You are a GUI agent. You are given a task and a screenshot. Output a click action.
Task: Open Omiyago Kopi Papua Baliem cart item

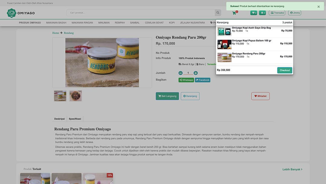251,40
